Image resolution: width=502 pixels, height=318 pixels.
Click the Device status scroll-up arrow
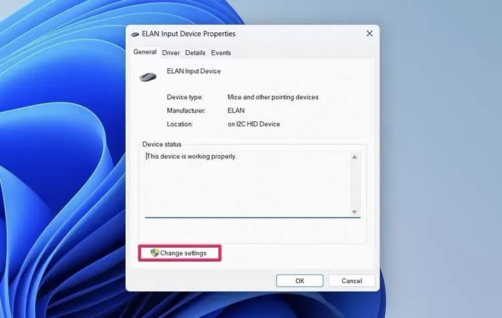pyautogui.click(x=354, y=157)
